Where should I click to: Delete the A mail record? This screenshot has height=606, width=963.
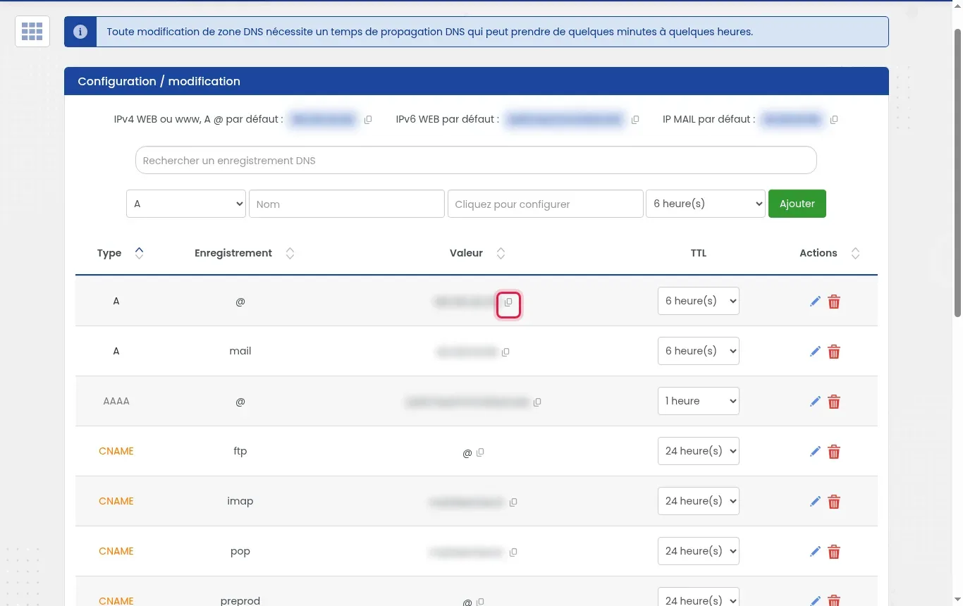[834, 352]
